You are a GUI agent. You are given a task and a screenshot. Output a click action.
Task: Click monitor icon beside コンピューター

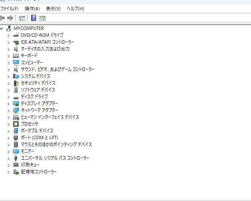pyautogui.click(x=16, y=63)
